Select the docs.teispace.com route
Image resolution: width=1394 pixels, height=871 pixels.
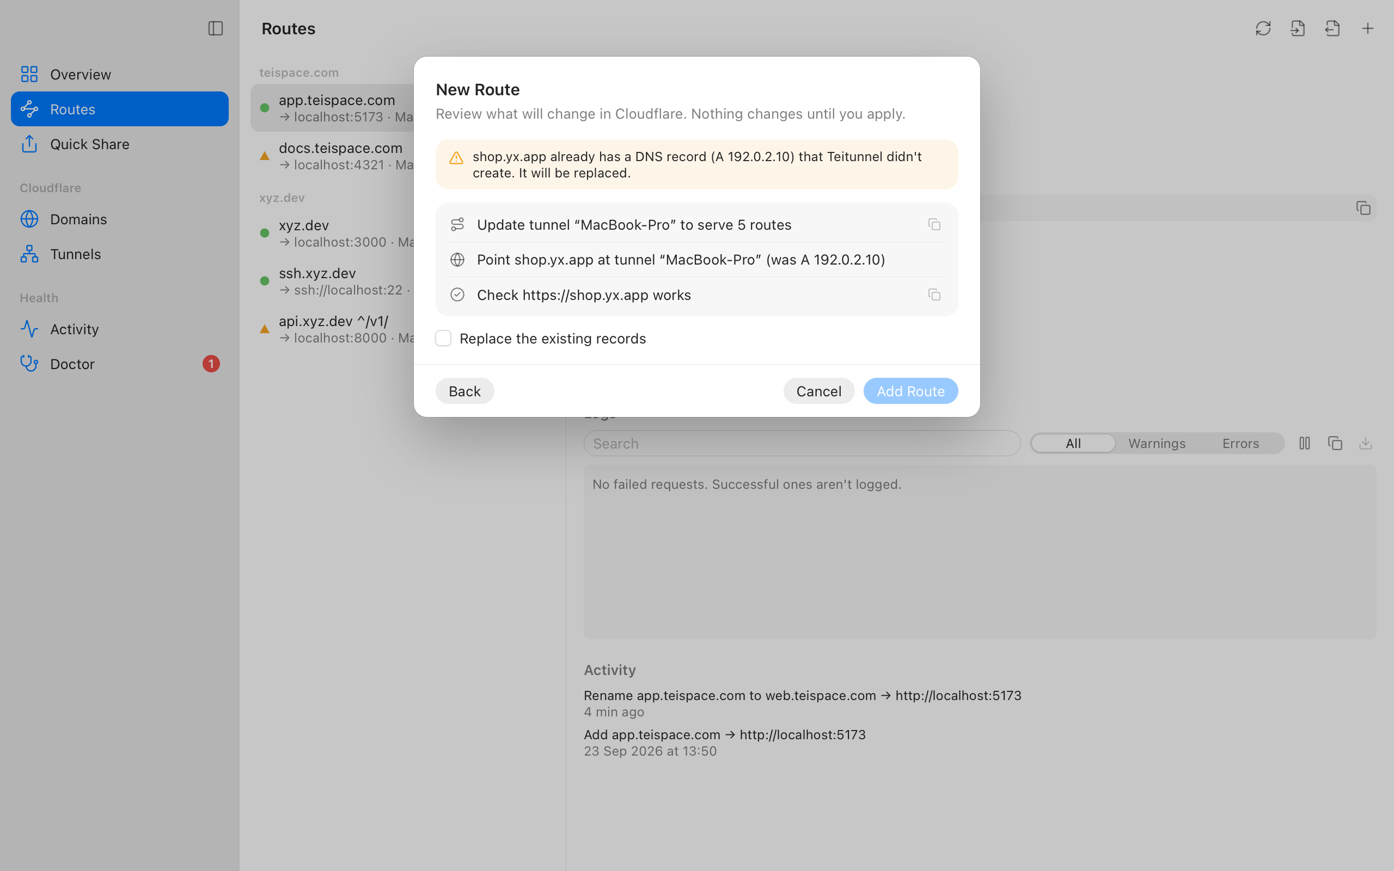(332, 156)
